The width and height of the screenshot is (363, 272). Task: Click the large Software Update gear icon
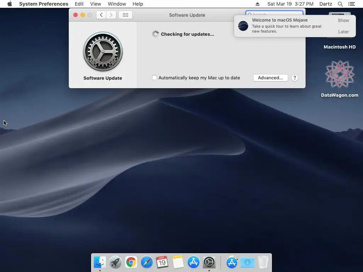[103, 52]
